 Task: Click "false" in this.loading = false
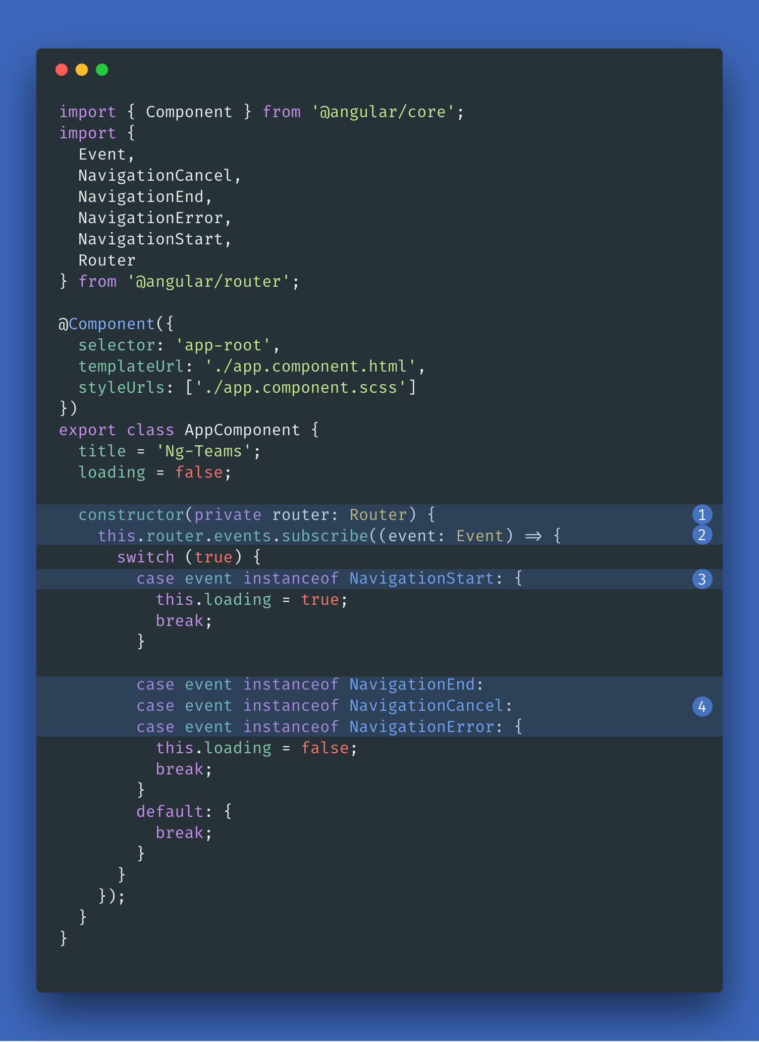click(x=325, y=748)
